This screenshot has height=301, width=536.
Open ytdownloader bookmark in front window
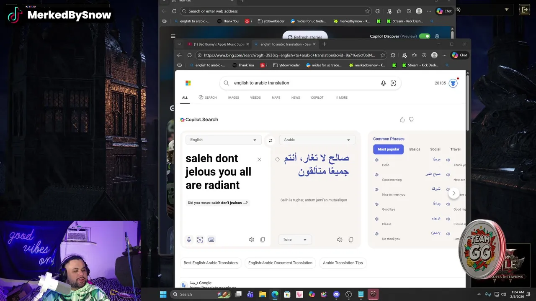(x=286, y=65)
